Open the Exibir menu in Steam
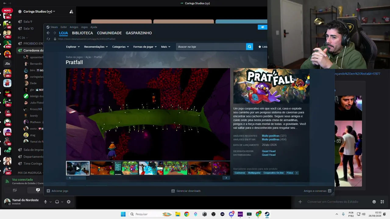Screen dimensions: 390x219 [x=64, y=27]
